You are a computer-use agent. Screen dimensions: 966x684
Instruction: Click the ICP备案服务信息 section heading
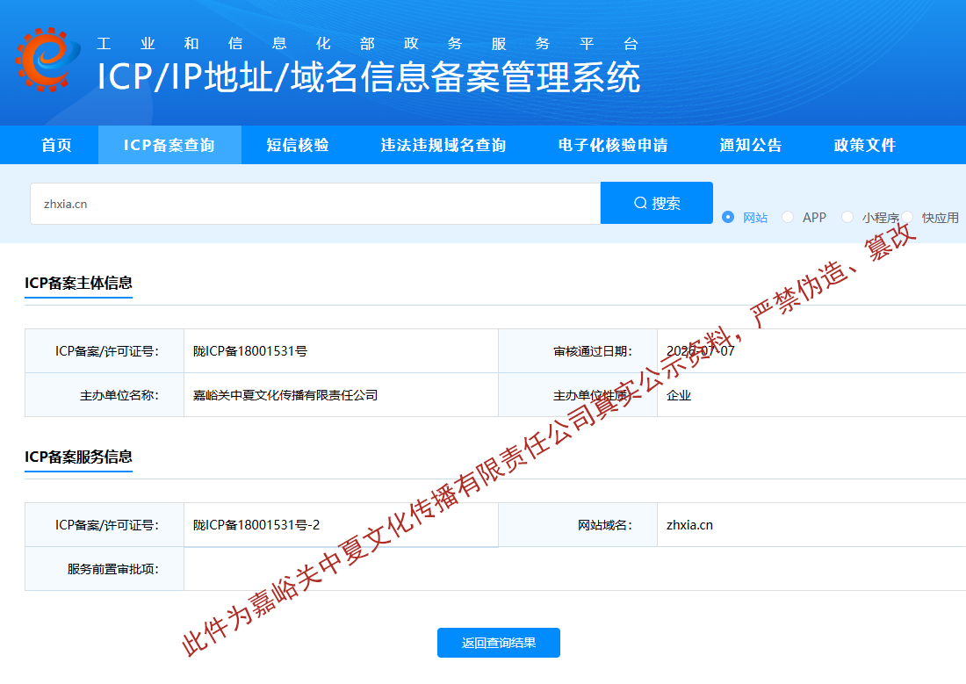pos(78,457)
